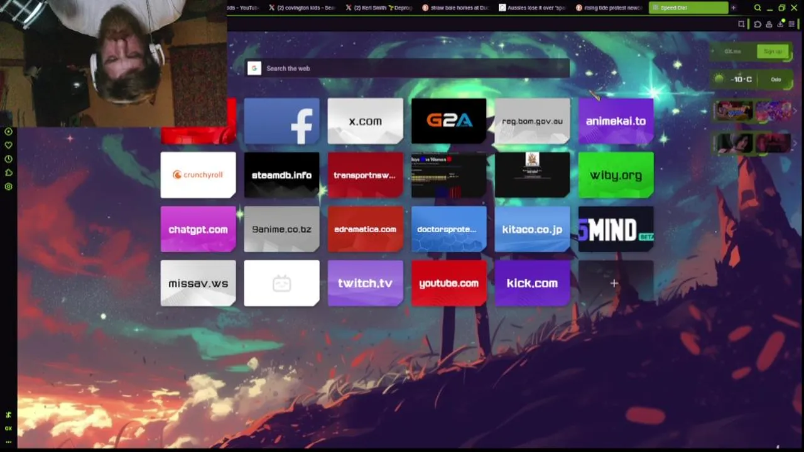Click the Oslo weather location

776,79
